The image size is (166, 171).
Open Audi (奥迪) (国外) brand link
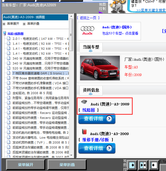117,27
